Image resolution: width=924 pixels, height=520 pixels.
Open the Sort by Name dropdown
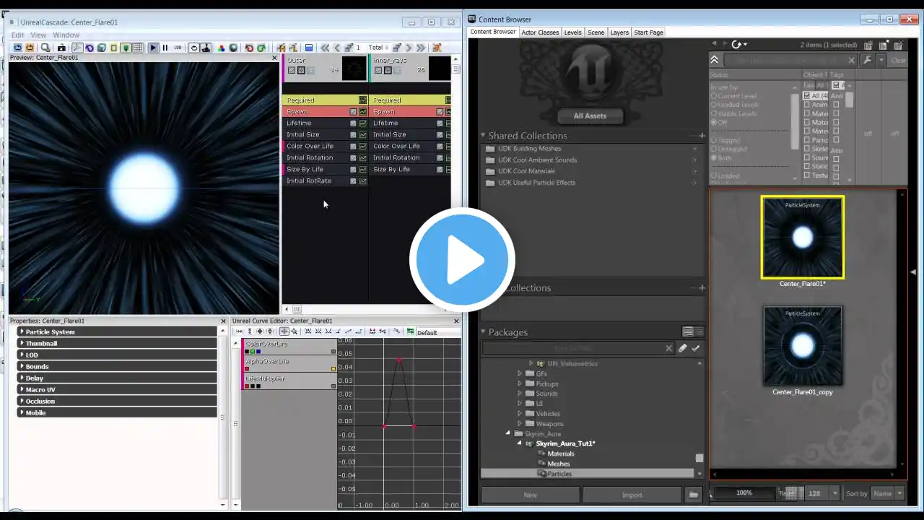coord(887,493)
